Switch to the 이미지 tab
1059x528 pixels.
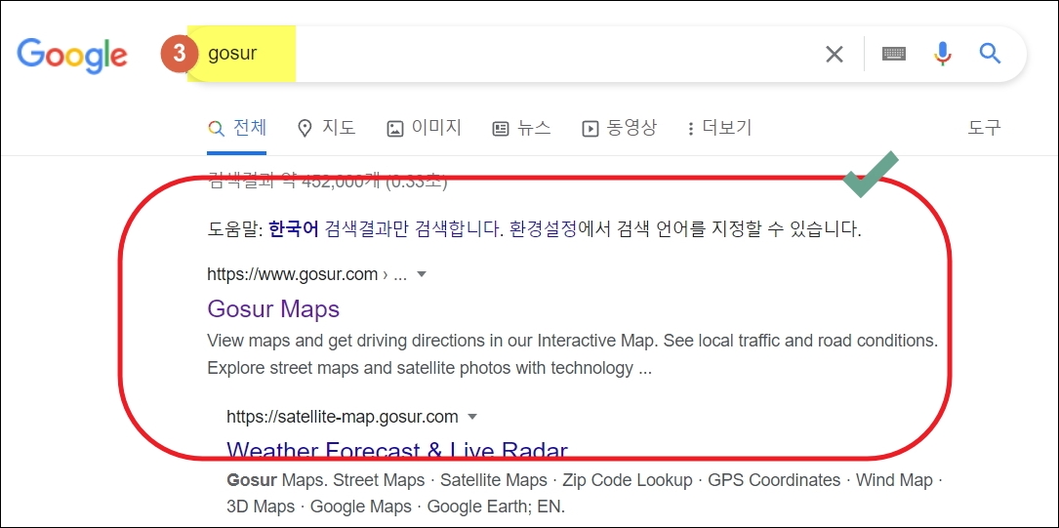[x=425, y=128]
